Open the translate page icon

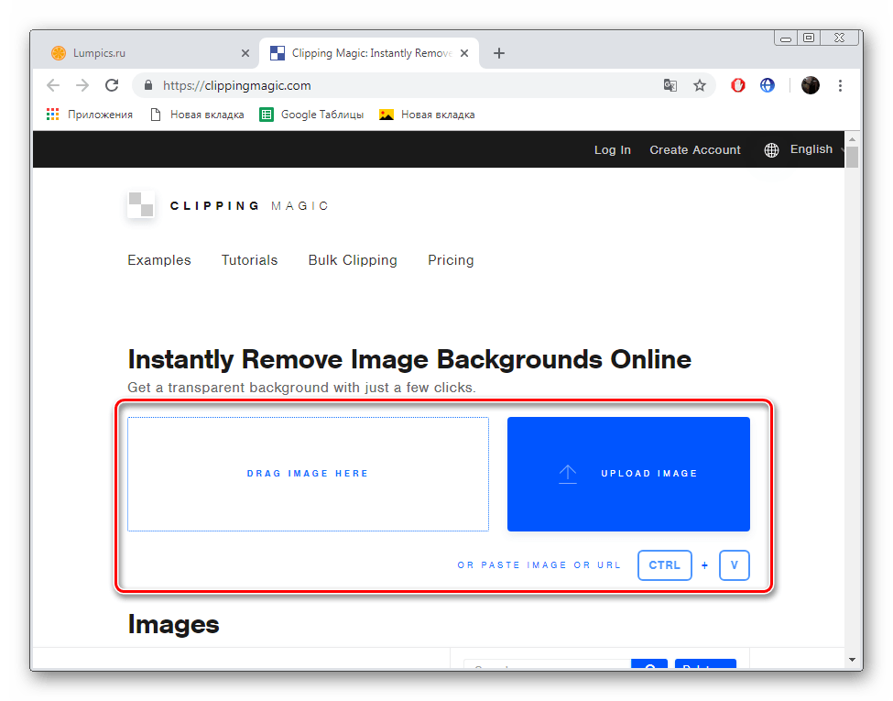click(670, 85)
